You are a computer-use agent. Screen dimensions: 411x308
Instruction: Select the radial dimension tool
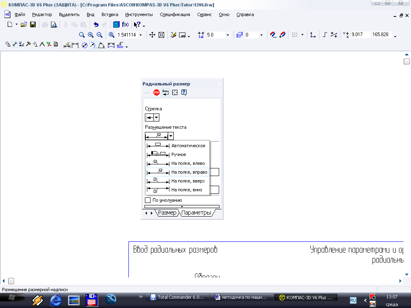point(93,45)
